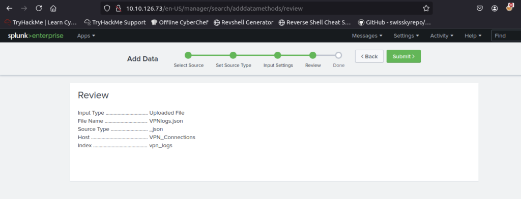Click the shield tracking protection icon
This screenshot has height=199, width=521.
pyautogui.click(x=107, y=8)
